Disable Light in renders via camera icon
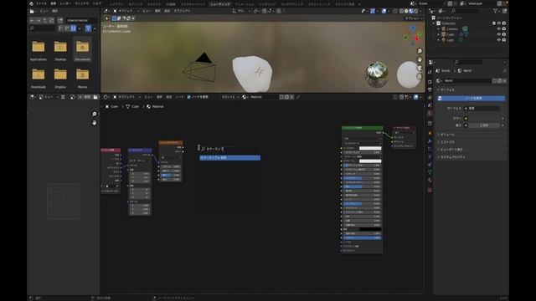This screenshot has width=536, height=301. click(x=504, y=40)
